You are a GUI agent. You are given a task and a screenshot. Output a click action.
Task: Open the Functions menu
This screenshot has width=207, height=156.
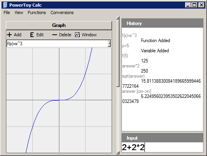click(x=37, y=12)
